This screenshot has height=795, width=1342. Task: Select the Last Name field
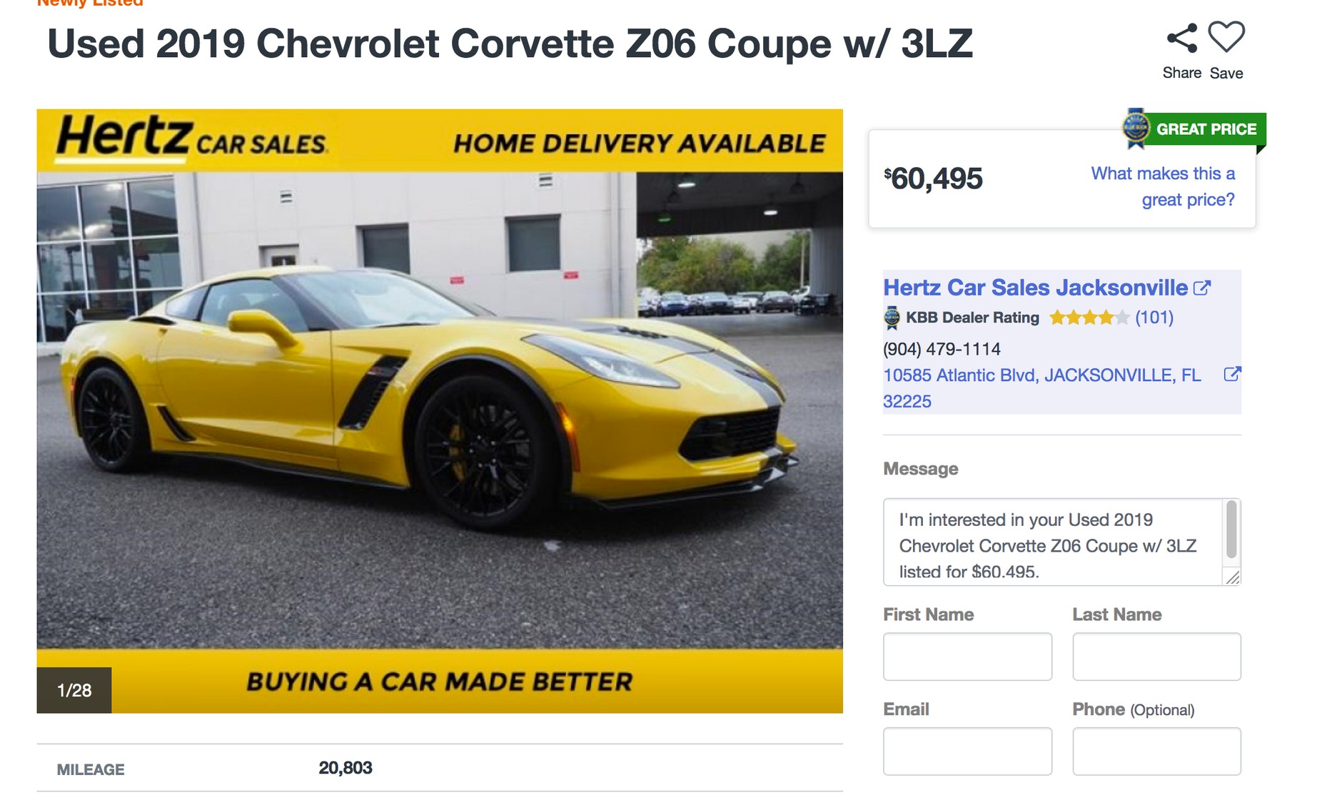pyautogui.click(x=1157, y=656)
